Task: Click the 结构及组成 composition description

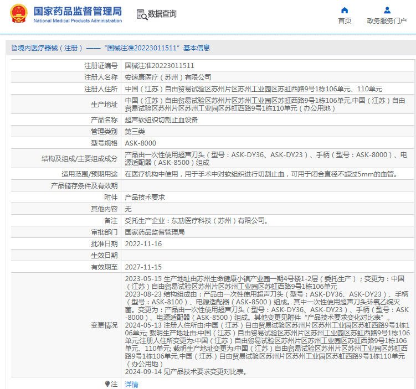Action: (266, 159)
